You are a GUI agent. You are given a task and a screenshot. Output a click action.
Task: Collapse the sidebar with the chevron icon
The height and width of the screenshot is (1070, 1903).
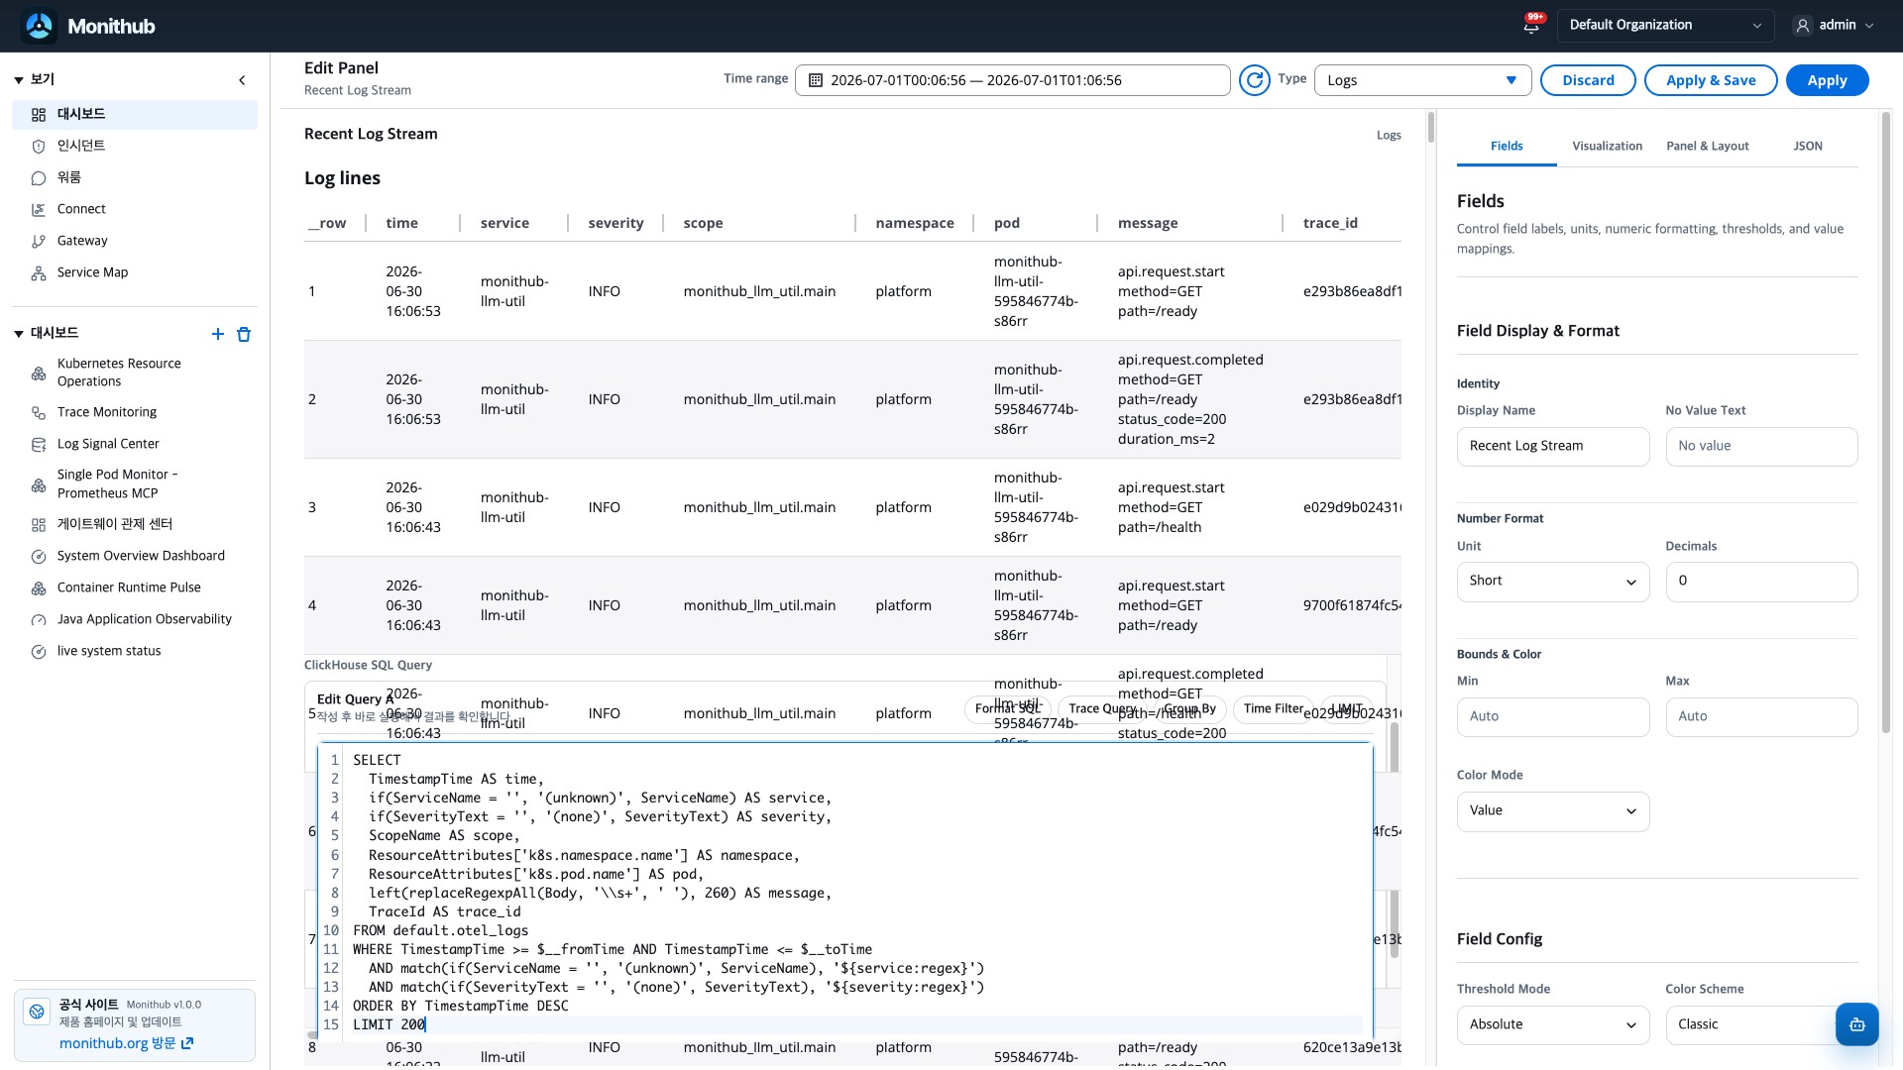[x=242, y=80]
